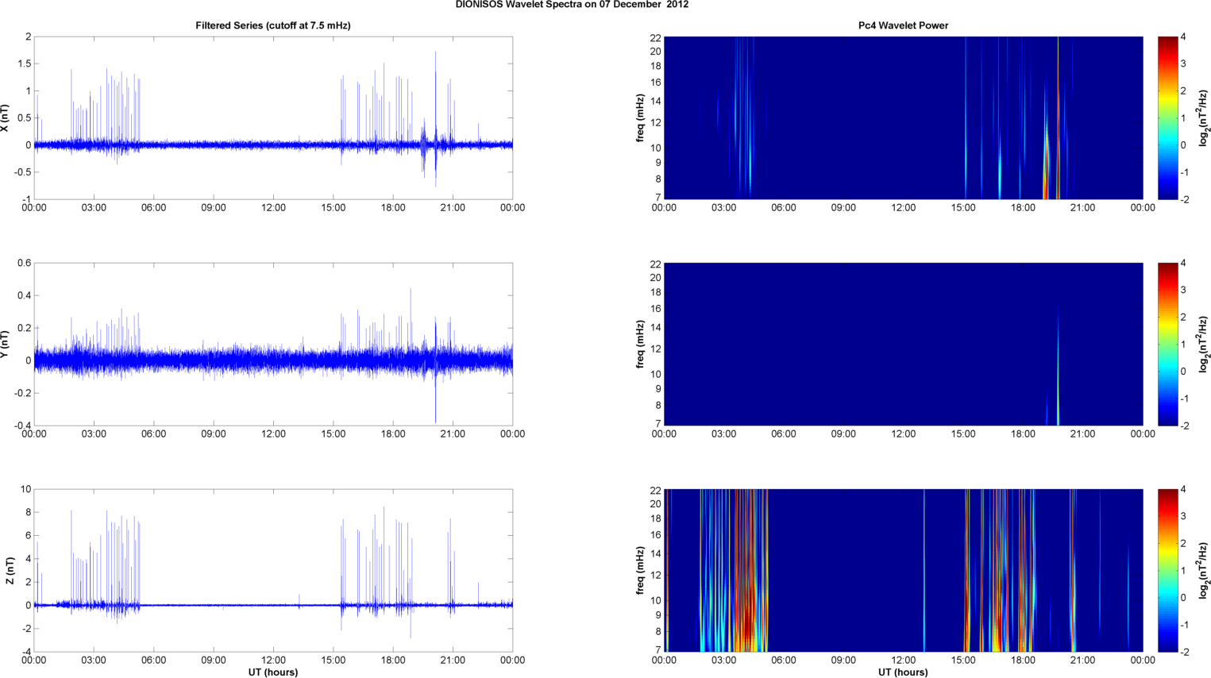
Task: Click inside the Y component filtered series plot
Action: [273, 345]
